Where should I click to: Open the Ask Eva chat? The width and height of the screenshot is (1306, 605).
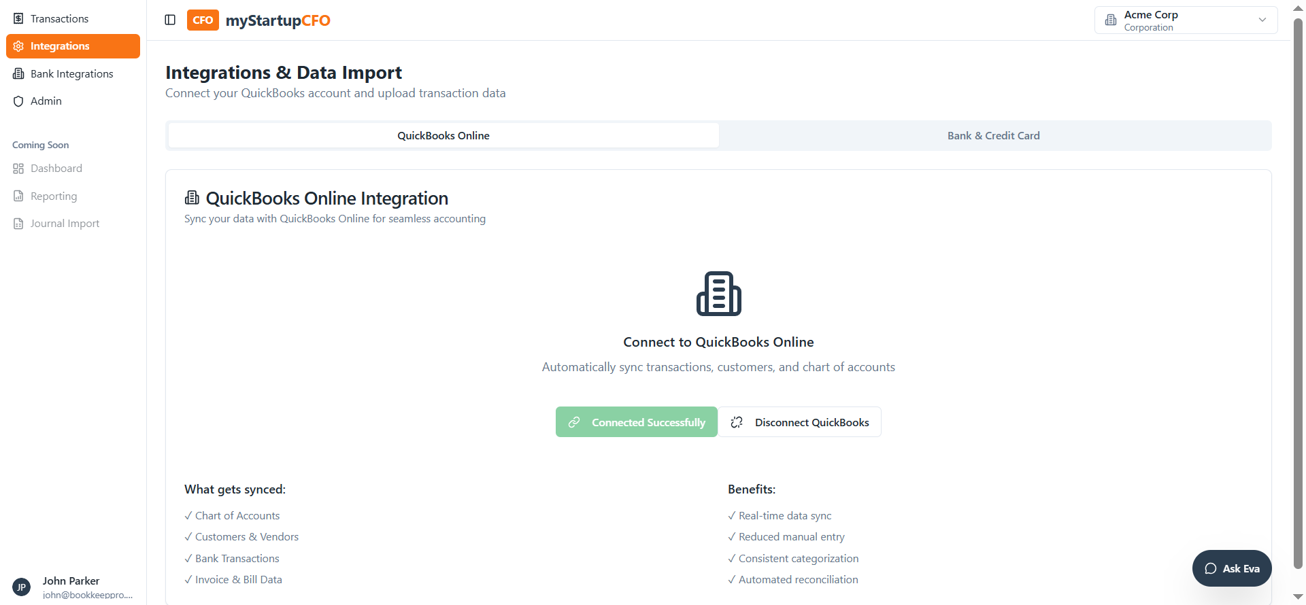[x=1232, y=568]
